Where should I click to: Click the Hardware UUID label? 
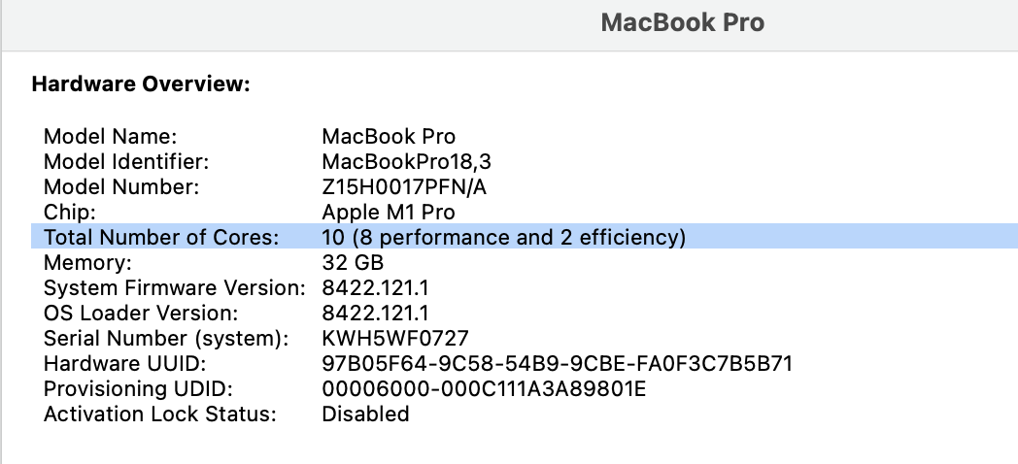click(x=124, y=363)
